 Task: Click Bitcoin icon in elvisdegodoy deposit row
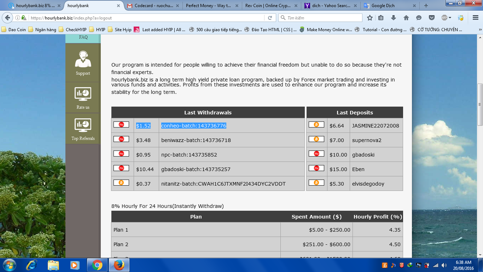pyautogui.click(x=316, y=183)
